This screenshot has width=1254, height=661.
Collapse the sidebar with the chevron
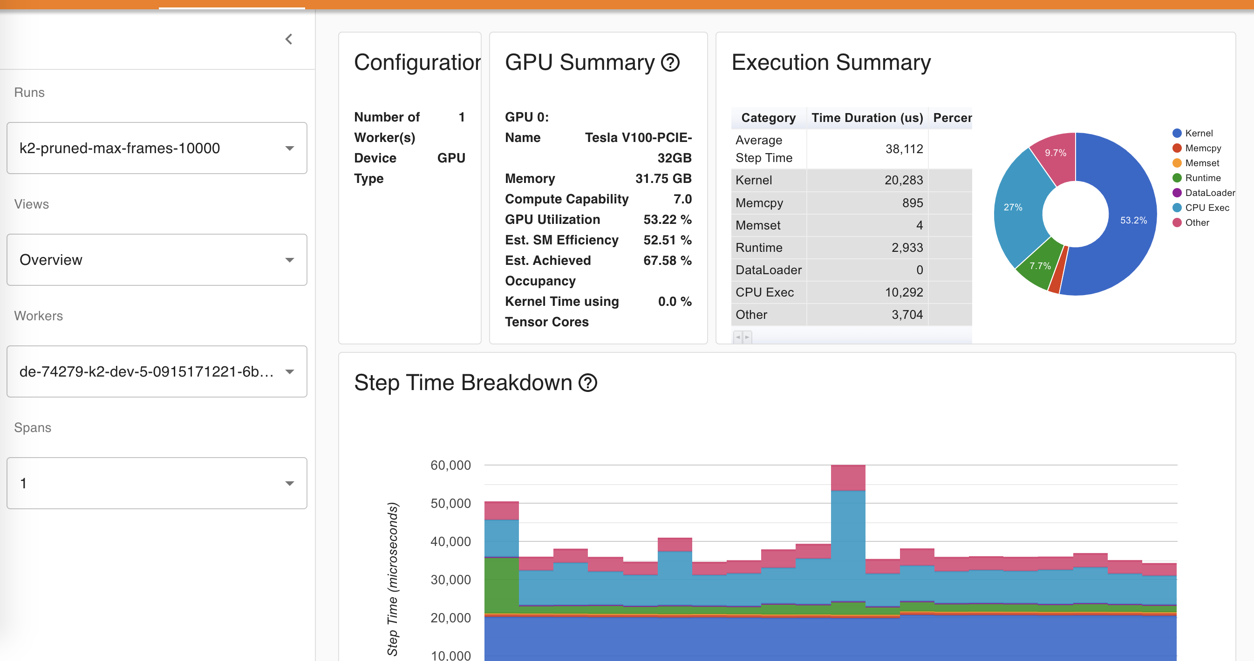(289, 39)
